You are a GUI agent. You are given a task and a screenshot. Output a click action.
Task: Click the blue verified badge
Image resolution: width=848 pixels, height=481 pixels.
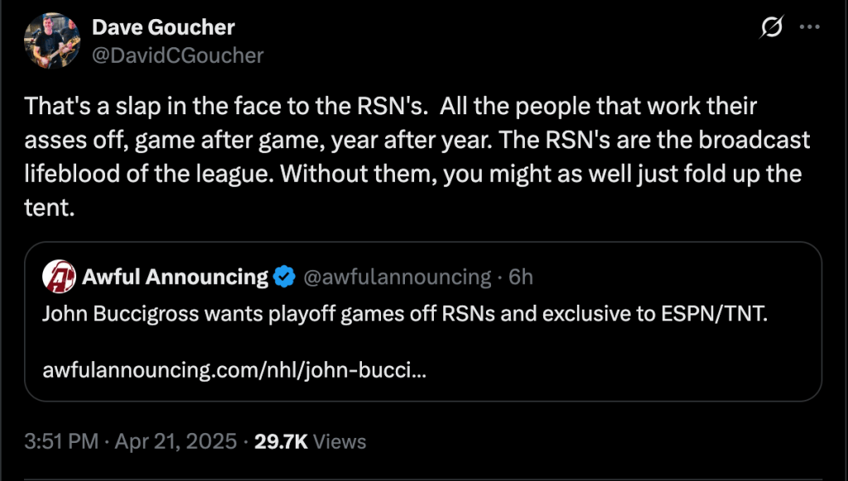tap(284, 277)
